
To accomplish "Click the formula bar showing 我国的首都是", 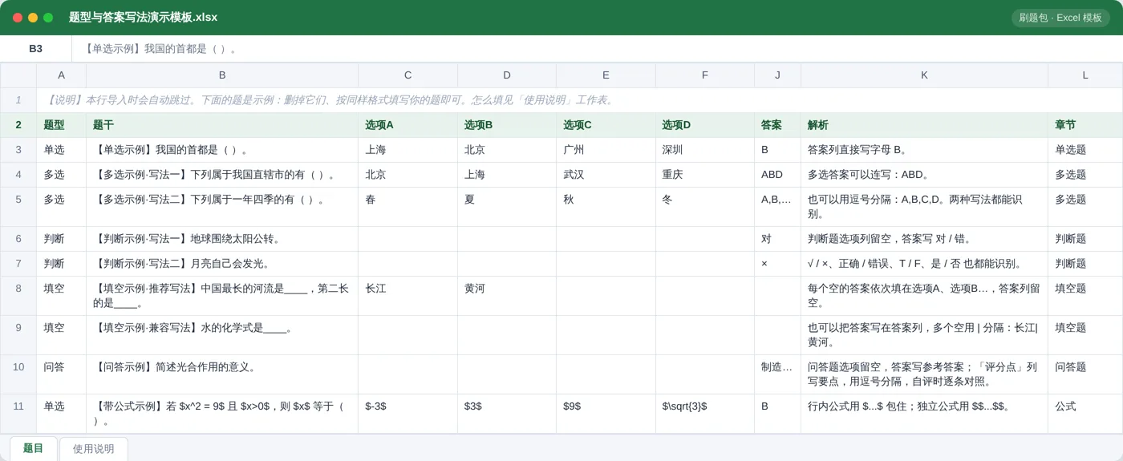I will click(598, 49).
